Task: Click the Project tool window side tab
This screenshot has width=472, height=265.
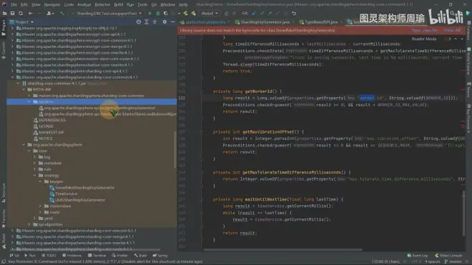Action: pyautogui.click(x=4, y=28)
